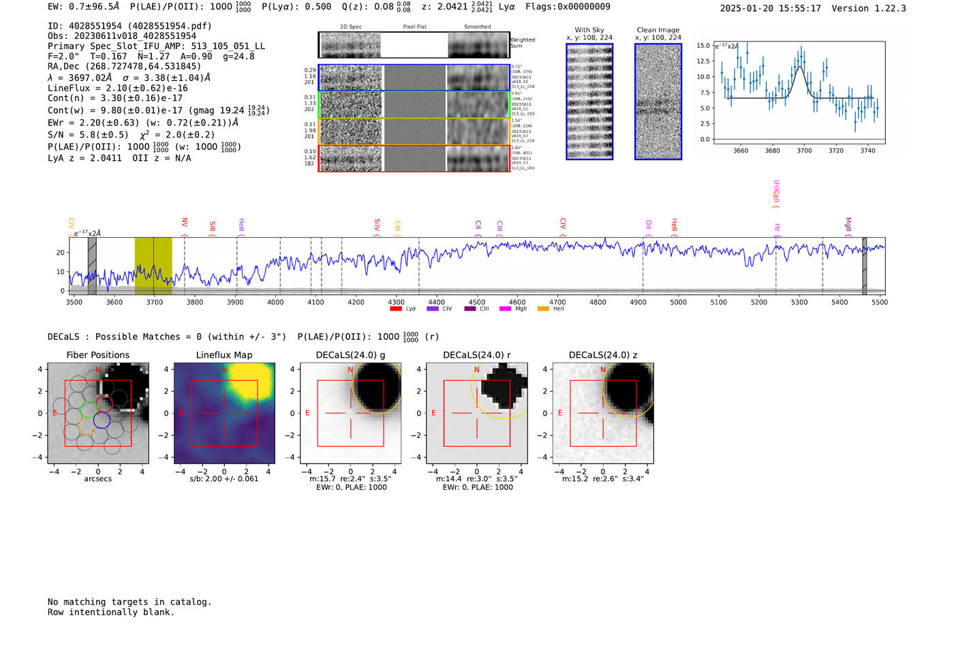Click the dark purple CIII legend swatch
954x649 pixels.
click(470, 308)
